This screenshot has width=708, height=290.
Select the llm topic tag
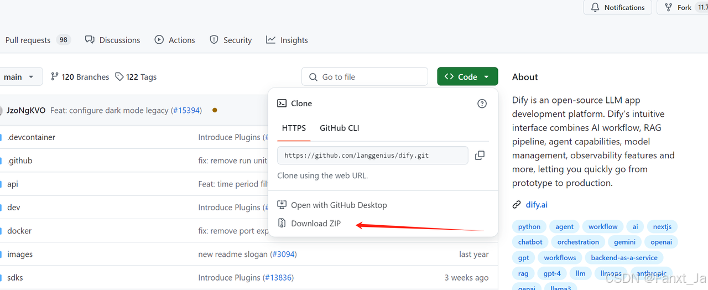point(580,273)
